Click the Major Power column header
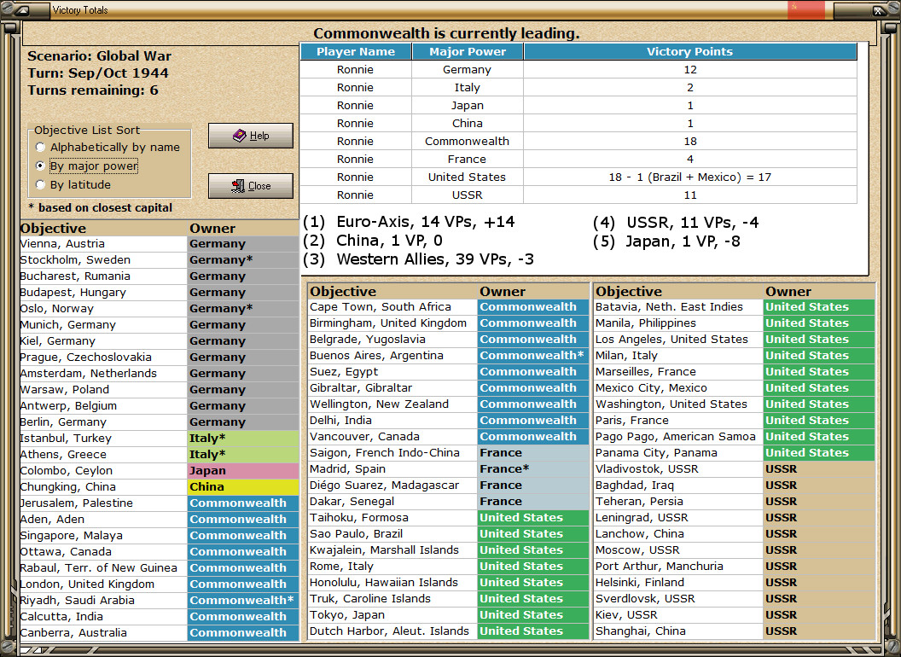901x657 pixels. (x=468, y=52)
